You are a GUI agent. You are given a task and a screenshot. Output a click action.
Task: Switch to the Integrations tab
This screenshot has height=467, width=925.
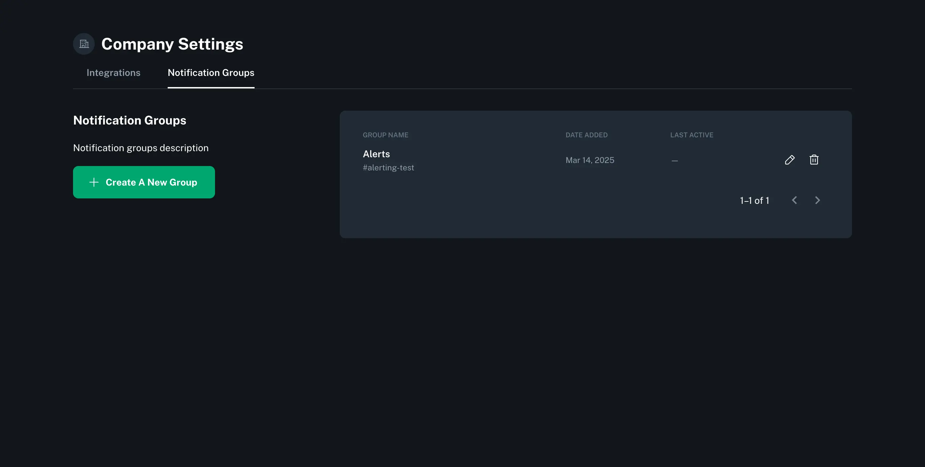click(x=114, y=73)
